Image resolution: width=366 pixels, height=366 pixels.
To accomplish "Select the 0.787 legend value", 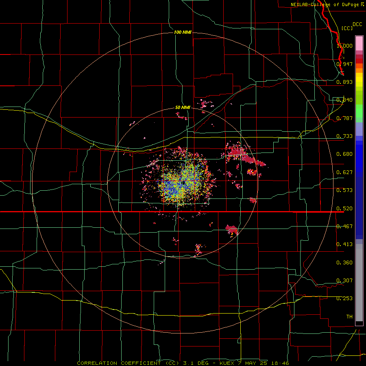I will [344, 118].
